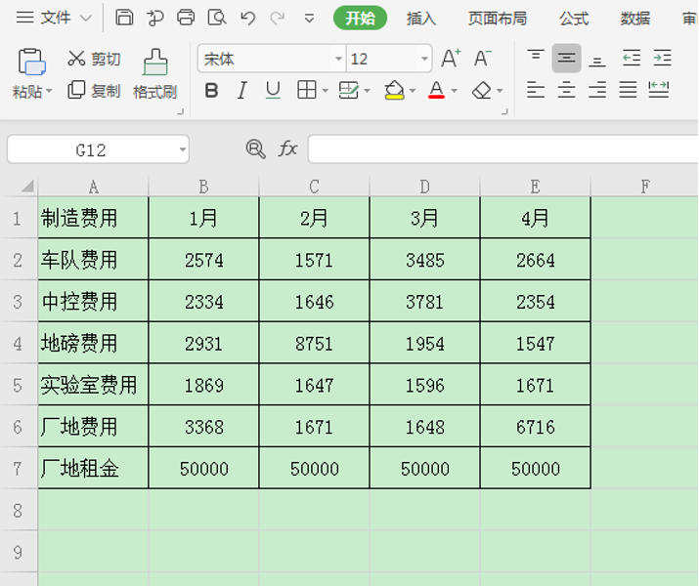This screenshot has width=699, height=586.
Task: Select the 3月 header cell
Action: pyautogui.click(x=425, y=218)
